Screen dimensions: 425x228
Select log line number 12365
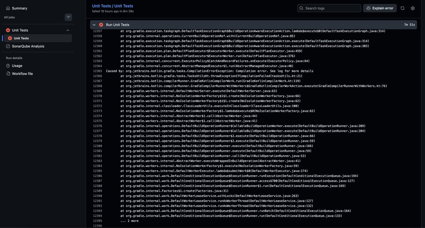pyautogui.click(x=97, y=71)
